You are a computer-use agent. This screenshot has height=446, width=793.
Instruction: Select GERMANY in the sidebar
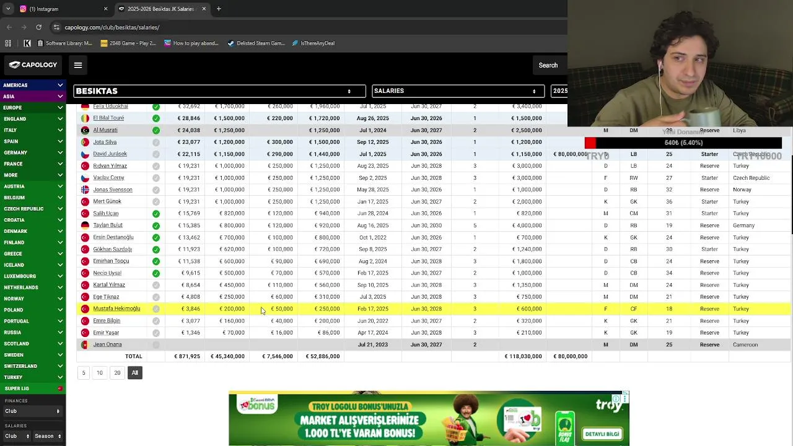point(33,152)
